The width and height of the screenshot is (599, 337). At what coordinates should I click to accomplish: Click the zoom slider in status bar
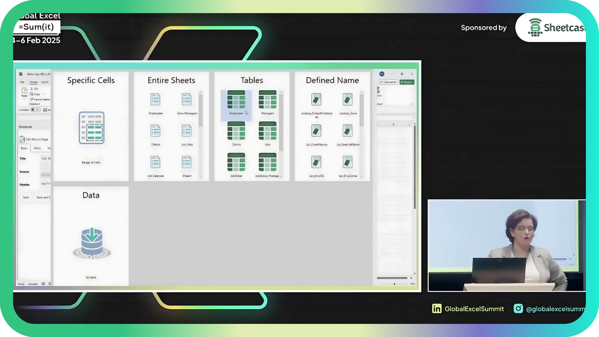394,284
